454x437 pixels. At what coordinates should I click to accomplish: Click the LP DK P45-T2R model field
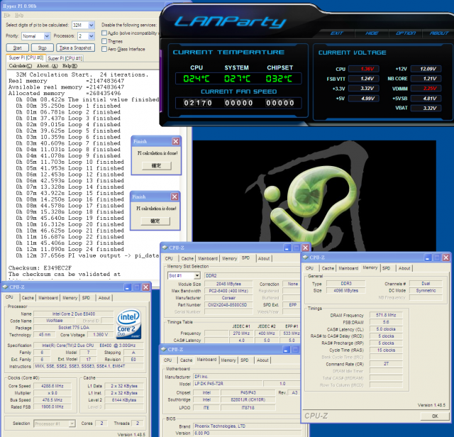coord(228,383)
